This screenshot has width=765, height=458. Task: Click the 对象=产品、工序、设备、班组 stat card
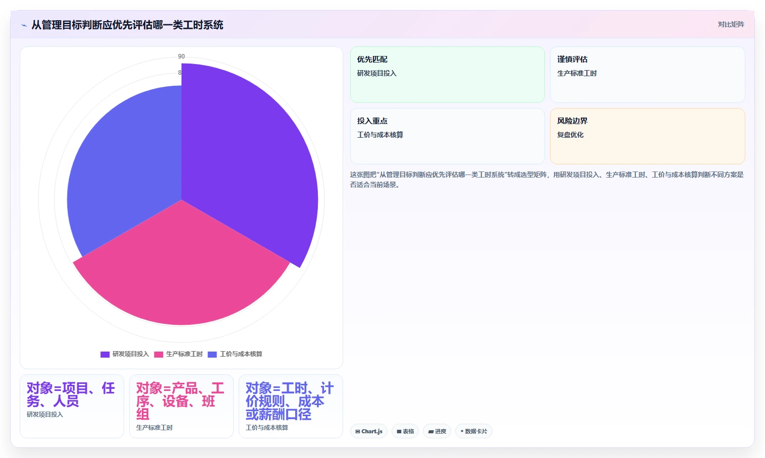coord(181,406)
